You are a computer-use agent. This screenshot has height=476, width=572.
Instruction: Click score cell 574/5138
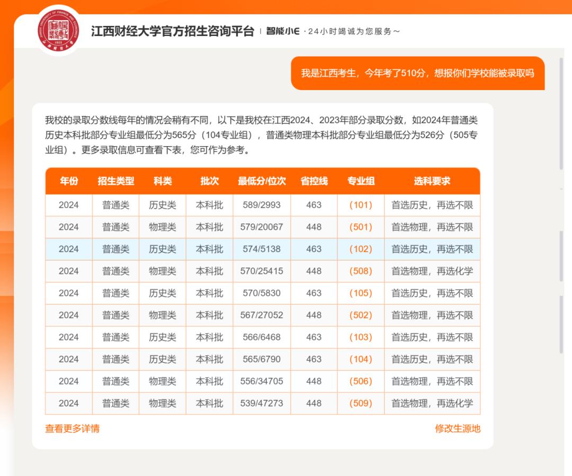[262, 249]
